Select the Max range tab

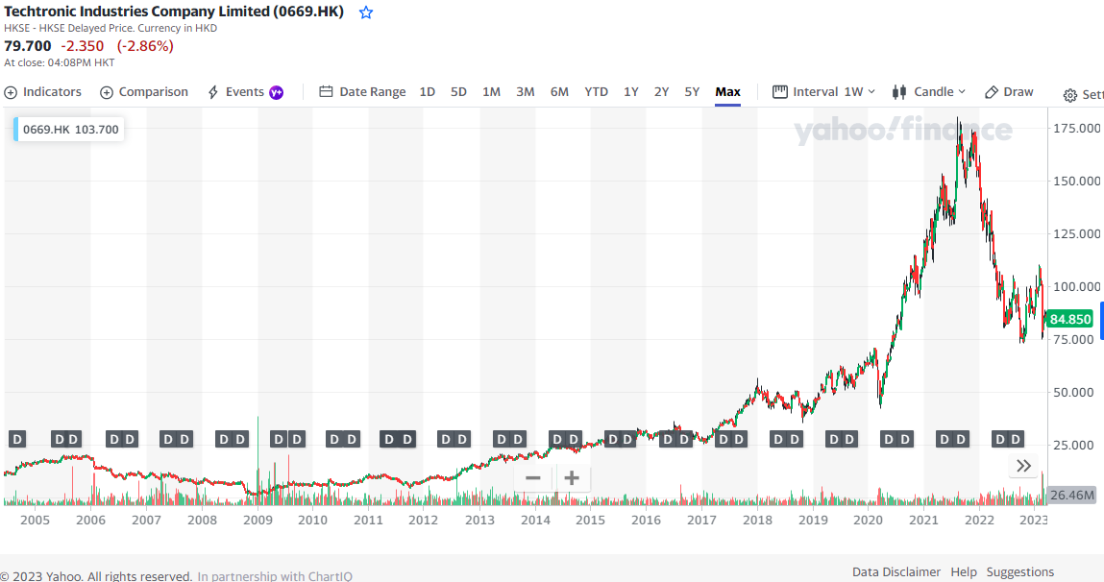tap(728, 92)
